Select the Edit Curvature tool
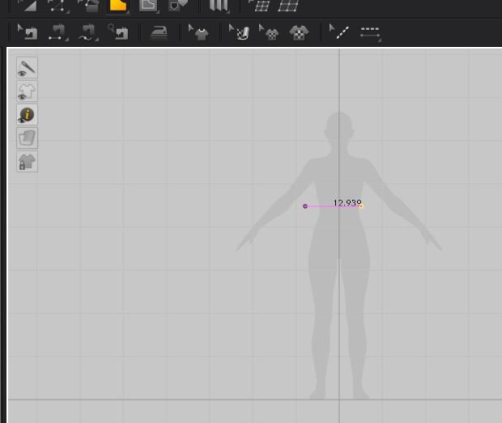 [88, 6]
